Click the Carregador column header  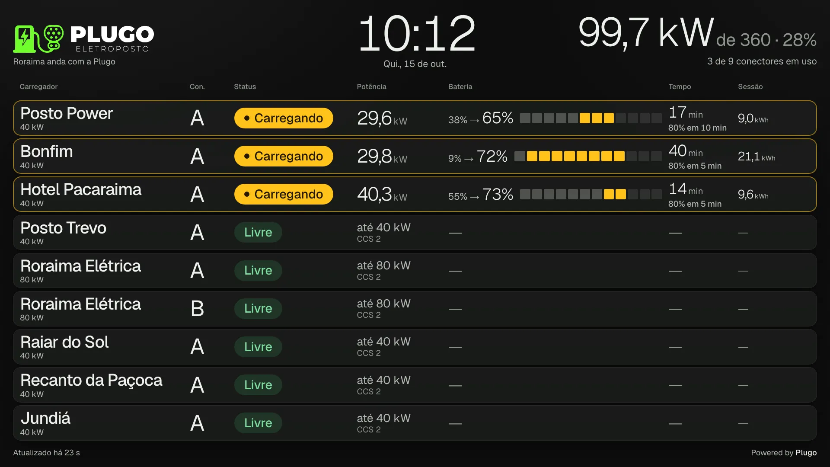(x=38, y=86)
